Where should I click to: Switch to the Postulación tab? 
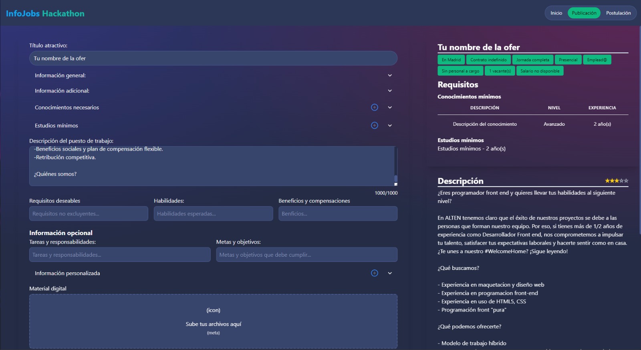pyautogui.click(x=618, y=13)
